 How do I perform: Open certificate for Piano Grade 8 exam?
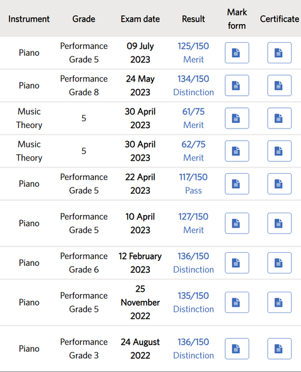[279, 85]
